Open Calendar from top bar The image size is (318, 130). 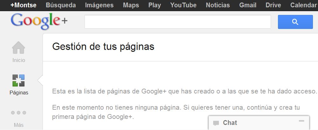pos(304,5)
